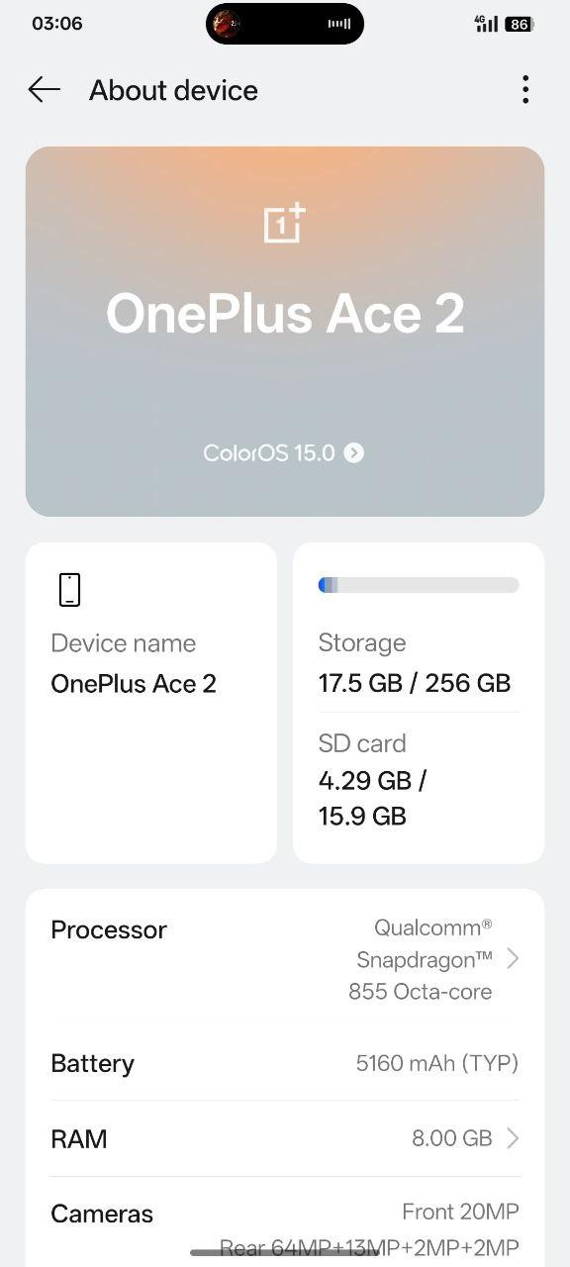Tap the About device page title
Image resolution: width=570 pixels, height=1267 pixels.
click(x=173, y=90)
